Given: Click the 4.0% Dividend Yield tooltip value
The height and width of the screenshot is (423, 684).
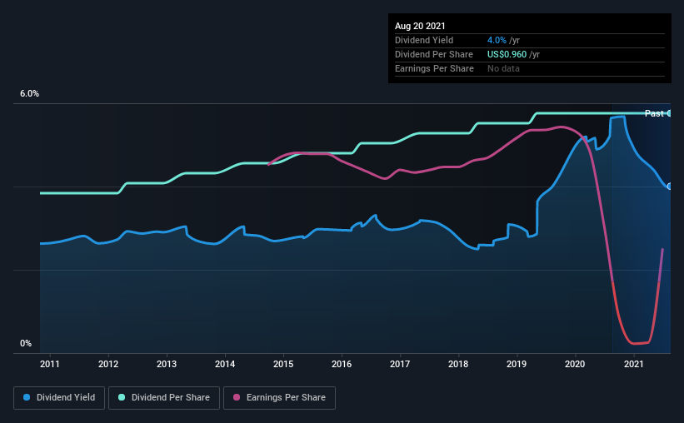Looking at the screenshot, I should coord(497,40).
